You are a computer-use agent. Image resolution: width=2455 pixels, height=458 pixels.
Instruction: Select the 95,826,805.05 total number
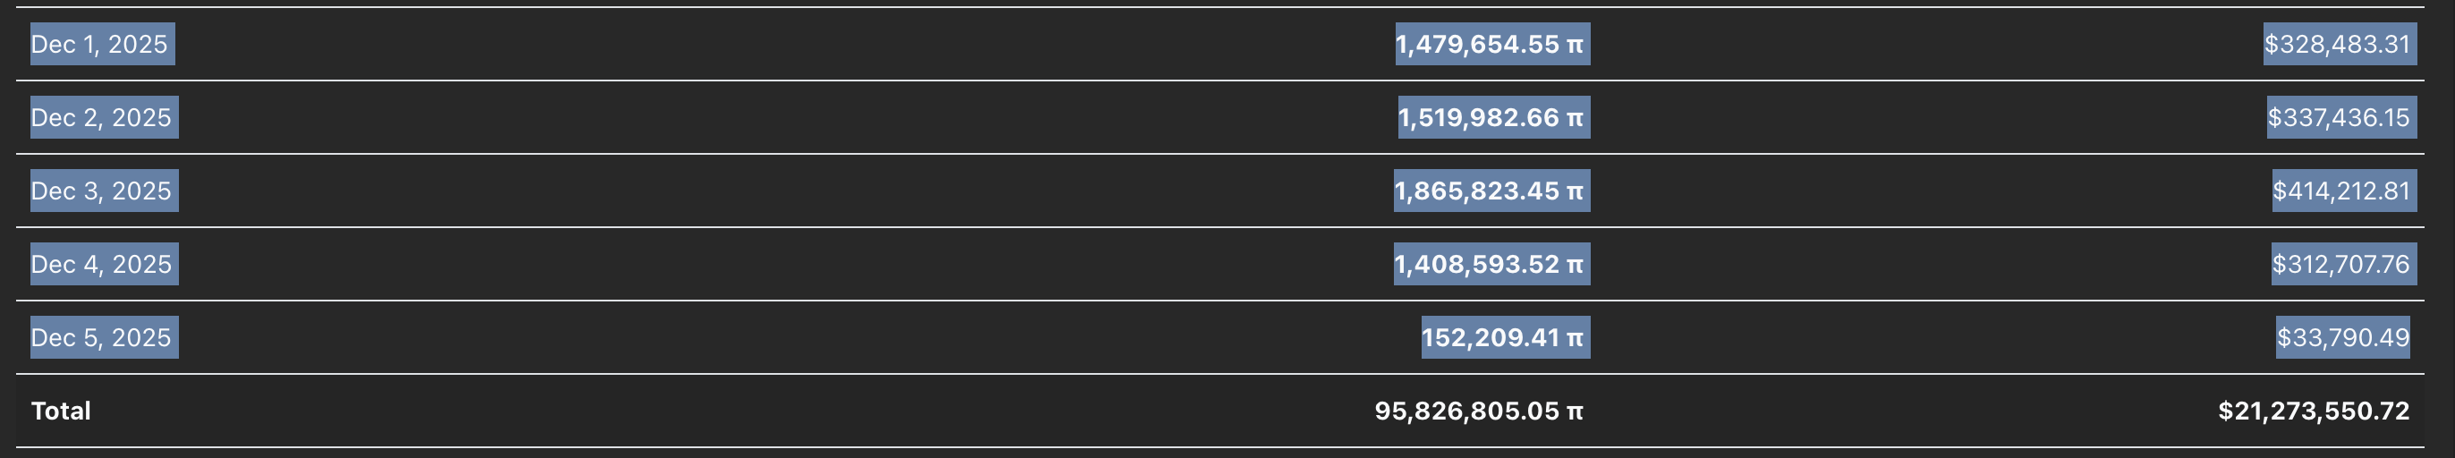click(1466, 411)
